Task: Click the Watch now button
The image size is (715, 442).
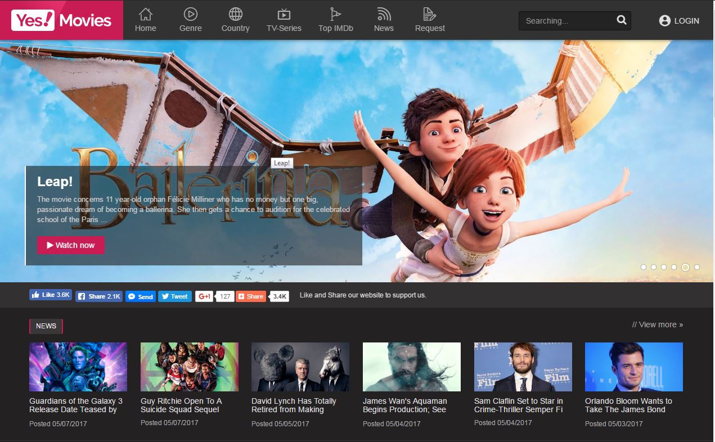Action: coord(70,245)
